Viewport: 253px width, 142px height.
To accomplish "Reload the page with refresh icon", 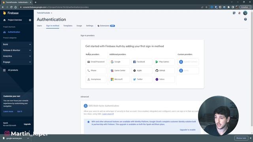I will tap(11, 7).
